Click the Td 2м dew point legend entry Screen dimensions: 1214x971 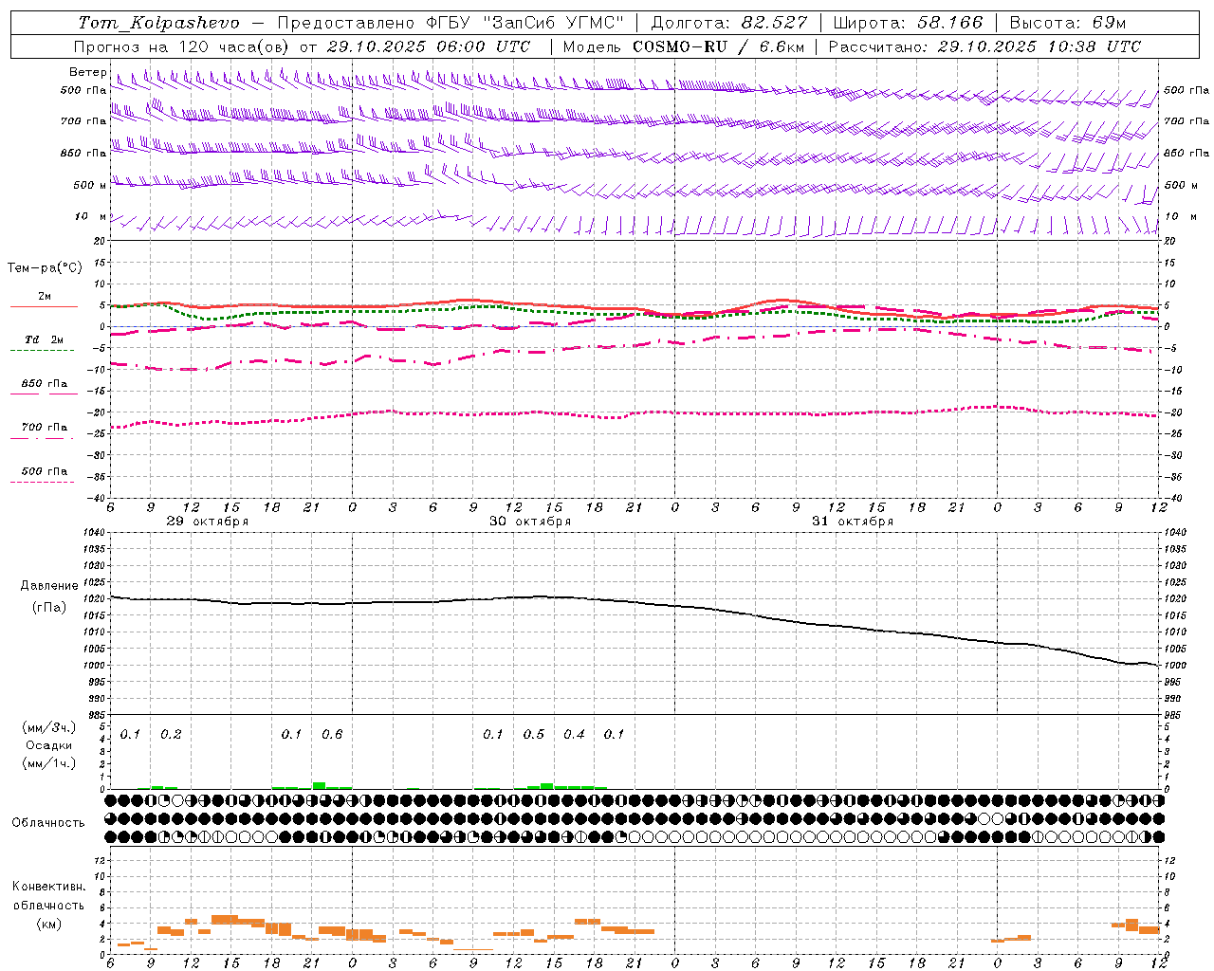[44, 339]
